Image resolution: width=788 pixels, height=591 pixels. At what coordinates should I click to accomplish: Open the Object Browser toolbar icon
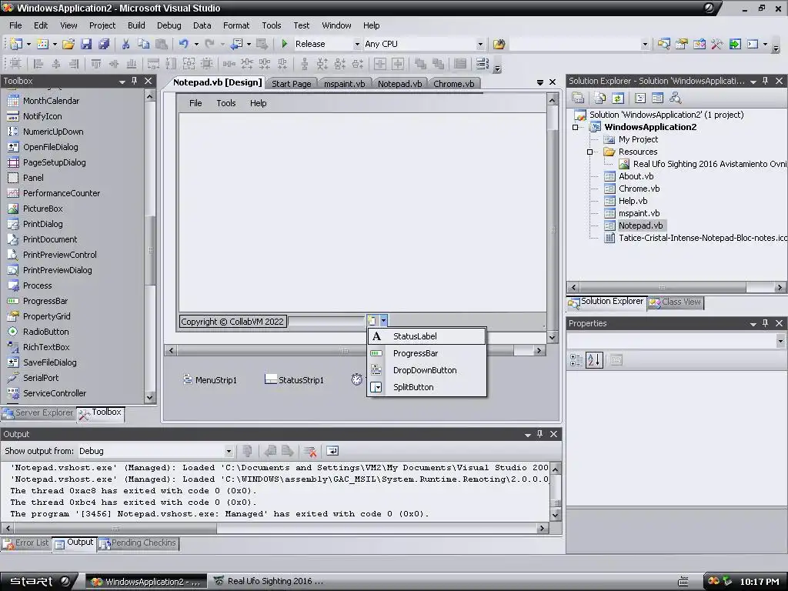coord(699,44)
